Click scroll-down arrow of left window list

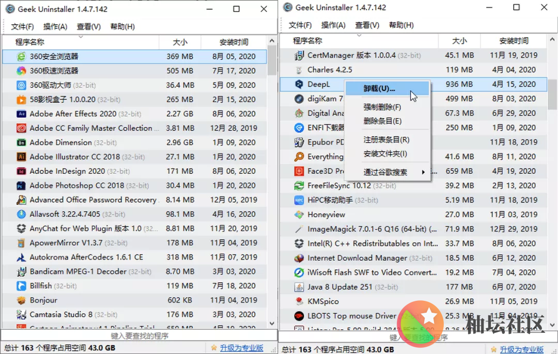point(272,324)
